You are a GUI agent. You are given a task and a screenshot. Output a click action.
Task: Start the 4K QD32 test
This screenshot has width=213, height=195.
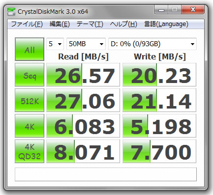click(30, 151)
